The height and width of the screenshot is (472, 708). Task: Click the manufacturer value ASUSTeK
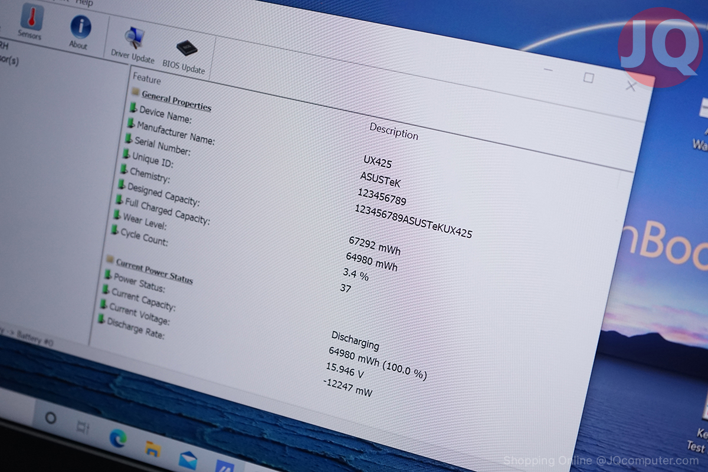tap(381, 179)
